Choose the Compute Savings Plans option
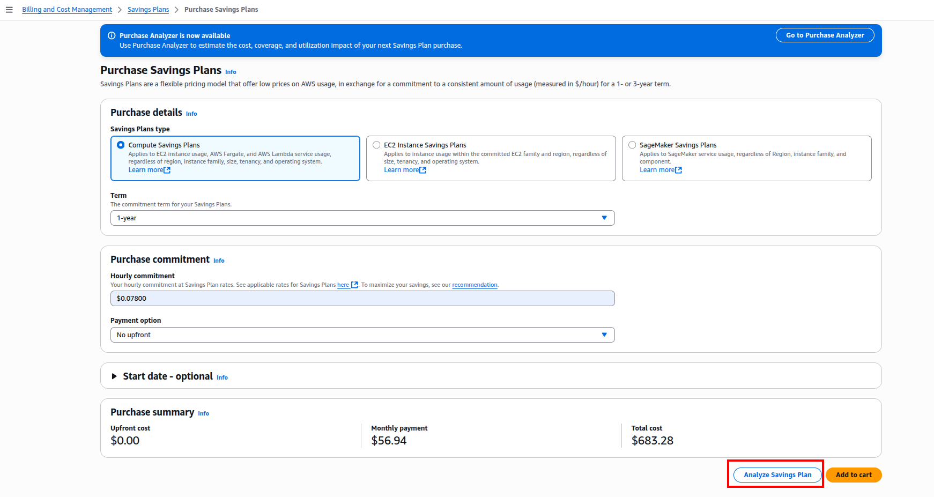 [121, 145]
